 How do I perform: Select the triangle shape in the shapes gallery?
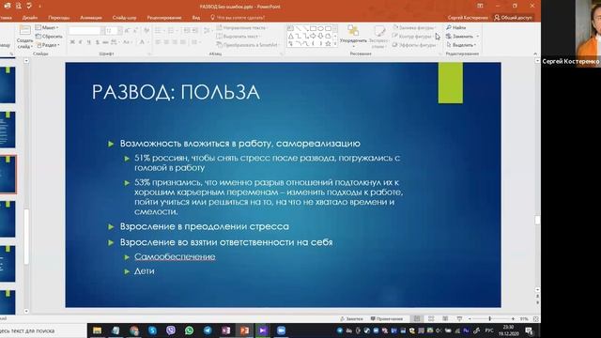[290, 36]
